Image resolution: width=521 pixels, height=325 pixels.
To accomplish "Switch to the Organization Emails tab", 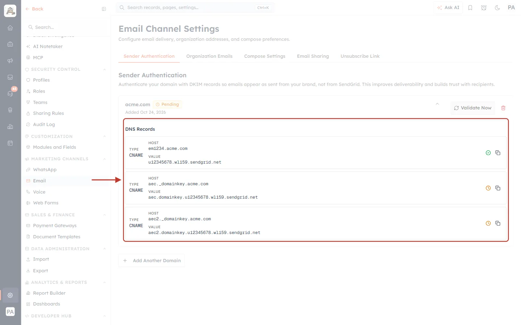I will [x=209, y=56].
